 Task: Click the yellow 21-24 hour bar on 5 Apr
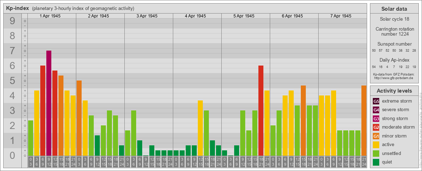point(267,123)
